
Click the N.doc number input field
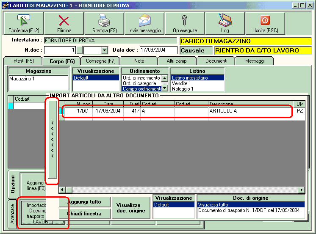tap(60, 50)
